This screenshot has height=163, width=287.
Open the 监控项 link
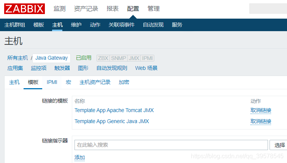pyautogui.click(x=39, y=68)
